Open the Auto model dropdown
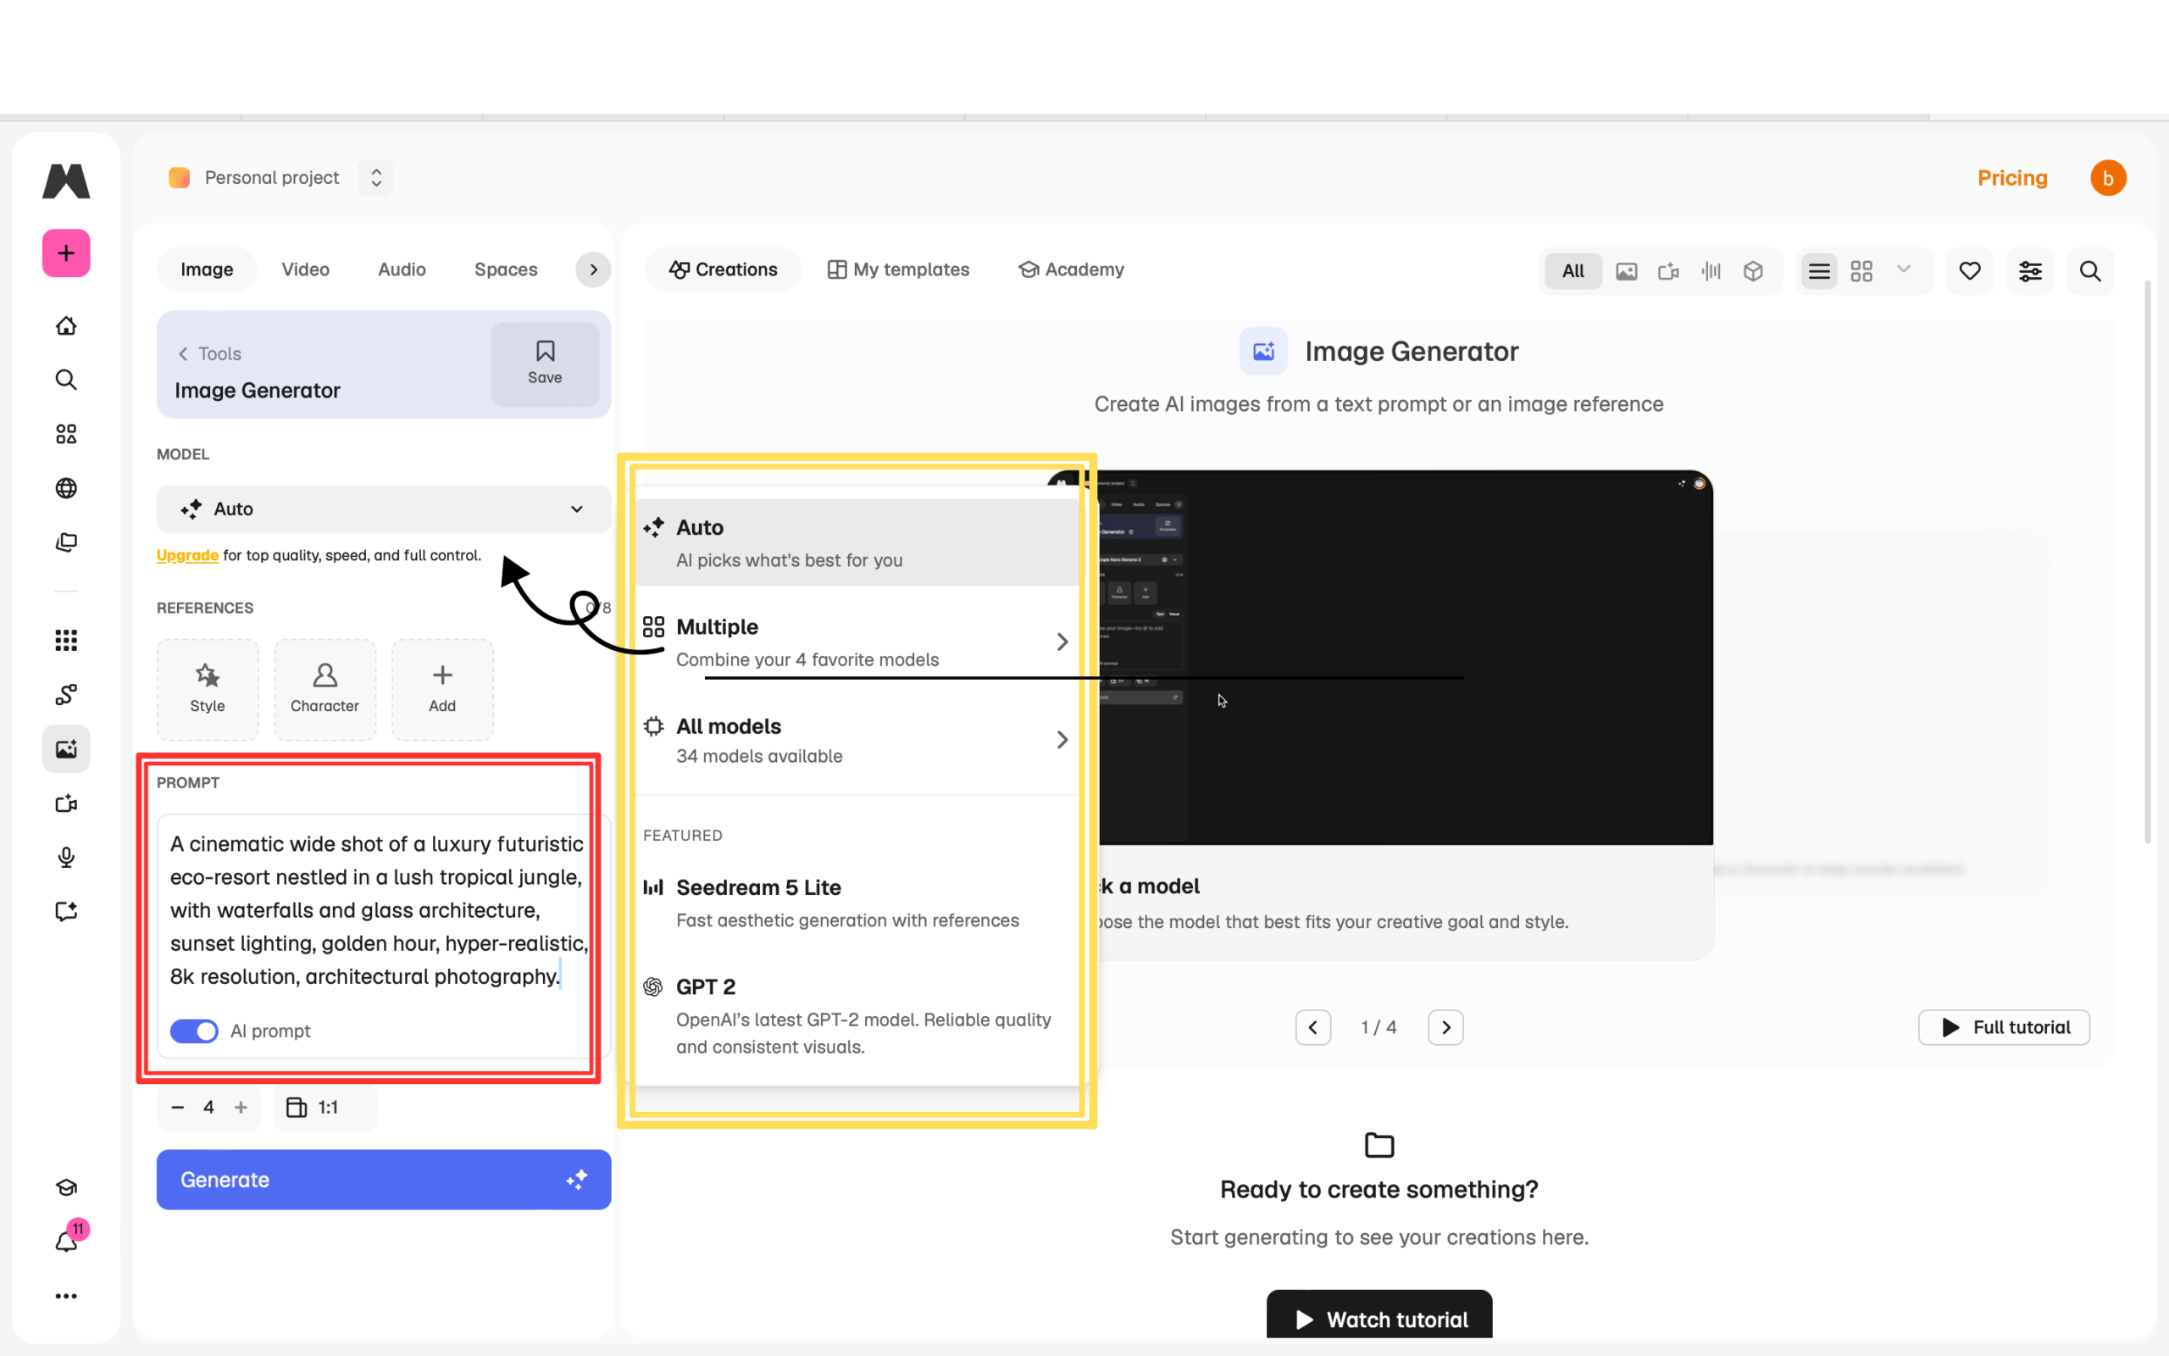 click(x=384, y=509)
